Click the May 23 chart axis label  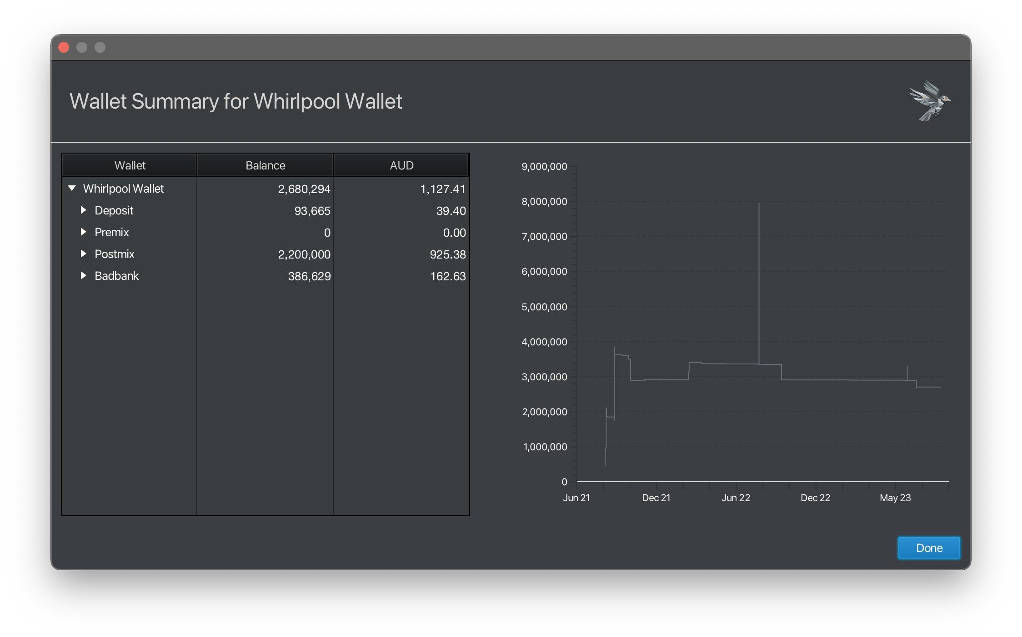click(x=895, y=498)
